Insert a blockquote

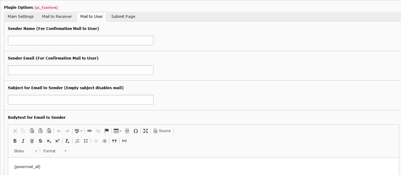coord(114,141)
